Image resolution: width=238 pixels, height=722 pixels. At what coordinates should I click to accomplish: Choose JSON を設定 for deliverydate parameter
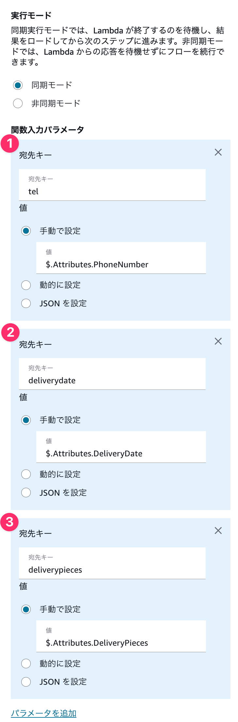coord(26,492)
